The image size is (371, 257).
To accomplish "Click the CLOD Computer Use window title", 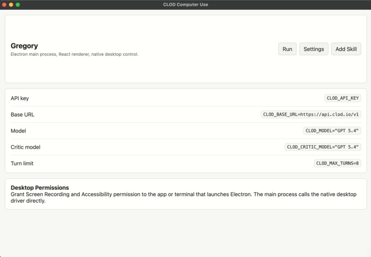I will tap(185, 5).
